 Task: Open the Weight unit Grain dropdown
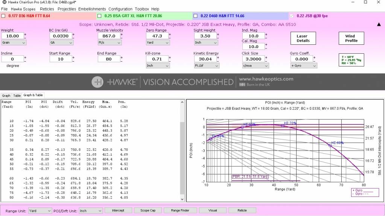click(14, 43)
